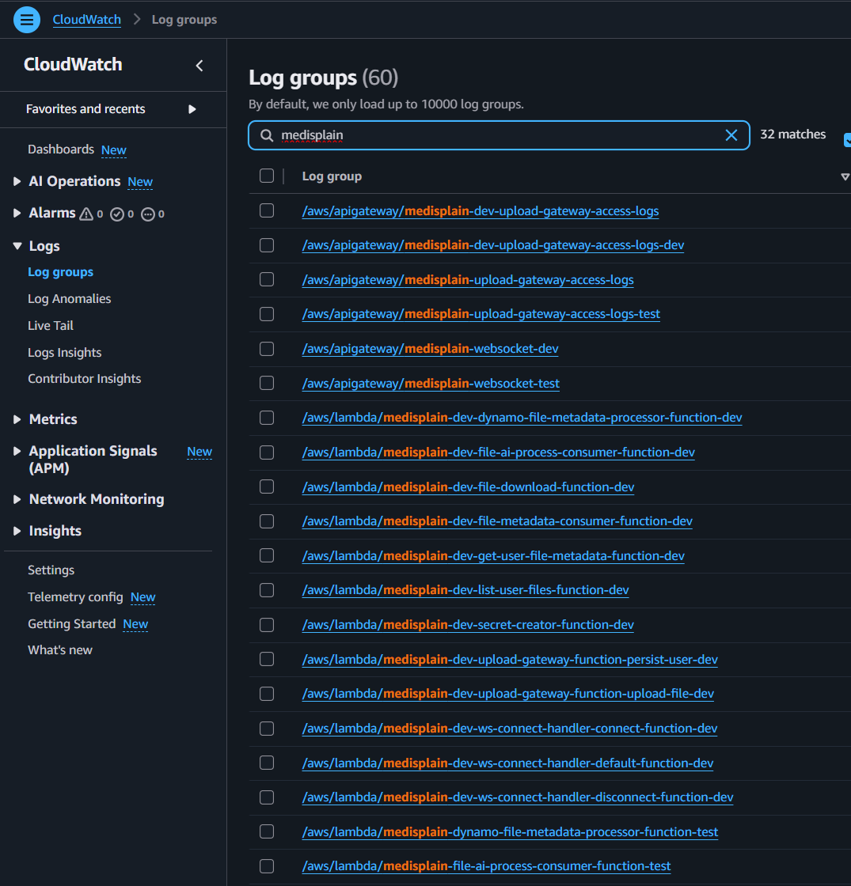Open CloudWatch Settings
This screenshot has width=851, height=886.
click(x=51, y=570)
